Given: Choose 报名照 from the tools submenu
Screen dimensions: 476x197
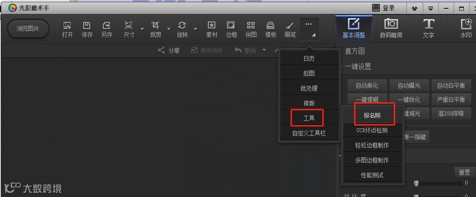Looking at the screenshot, I should pos(372,115).
